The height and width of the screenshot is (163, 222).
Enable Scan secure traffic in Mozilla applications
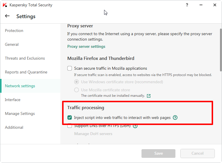(x=70, y=69)
